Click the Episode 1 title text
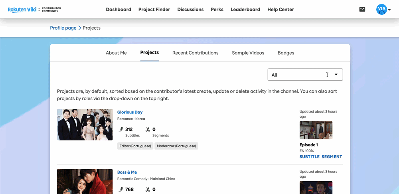 [x=309, y=145]
